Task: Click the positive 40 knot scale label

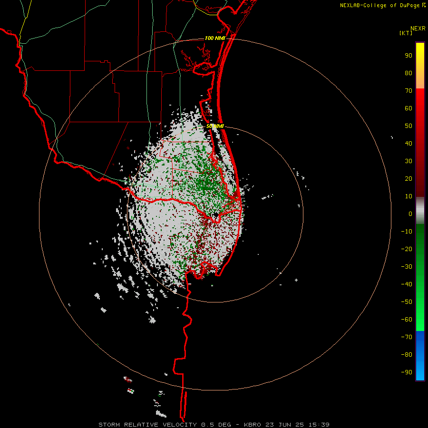Action: pos(409,143)
